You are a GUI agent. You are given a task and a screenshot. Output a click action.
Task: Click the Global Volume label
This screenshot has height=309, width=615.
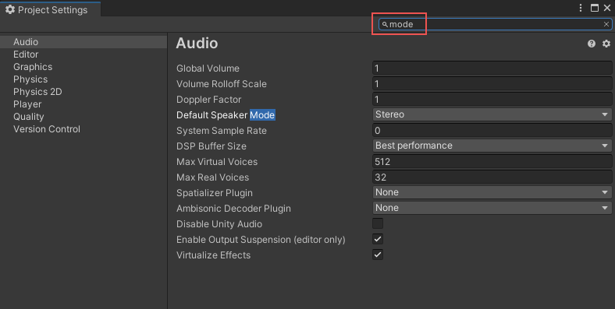pos(208,68)
